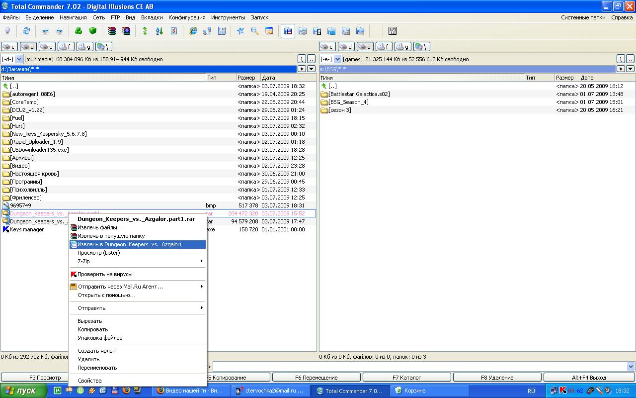
Task: Switch left panel to drive c
Action: (9, 47)
